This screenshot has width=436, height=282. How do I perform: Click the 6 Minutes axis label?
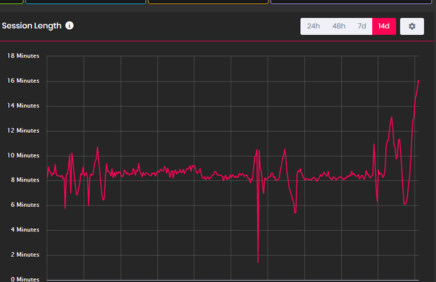pyautogui.click(x=25, y=205)
